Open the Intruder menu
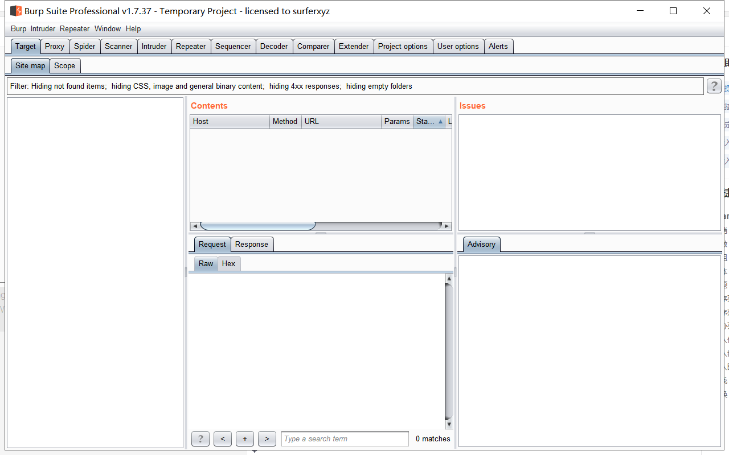 coord(43,28)
